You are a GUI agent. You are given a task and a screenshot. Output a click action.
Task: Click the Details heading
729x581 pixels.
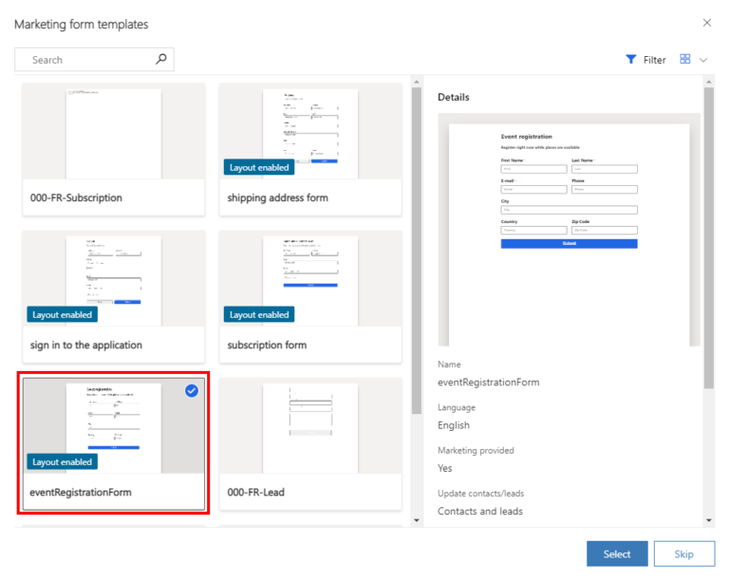[454, 97]
